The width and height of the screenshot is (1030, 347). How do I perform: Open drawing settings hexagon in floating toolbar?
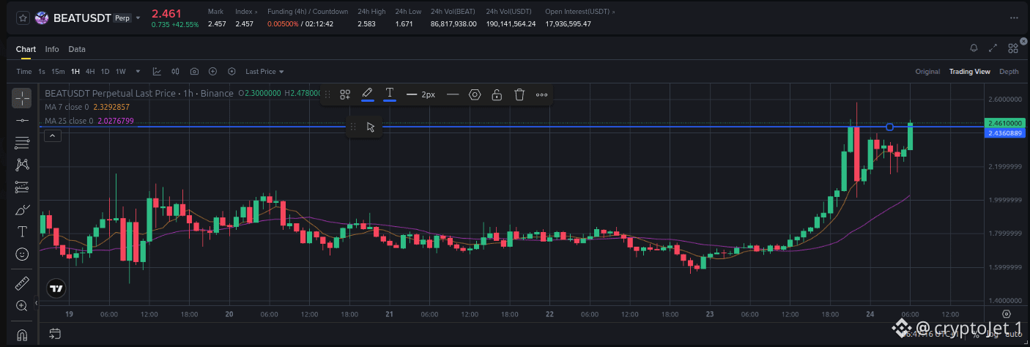coord(475,94)
